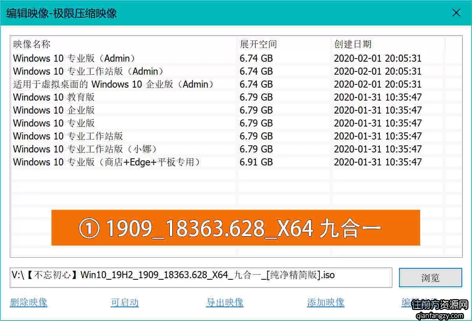Select the row named exactly Windows 10 专业工作站版
Image resolution: width=472 pixels, height=321 pixels.
tap(68, 136)
